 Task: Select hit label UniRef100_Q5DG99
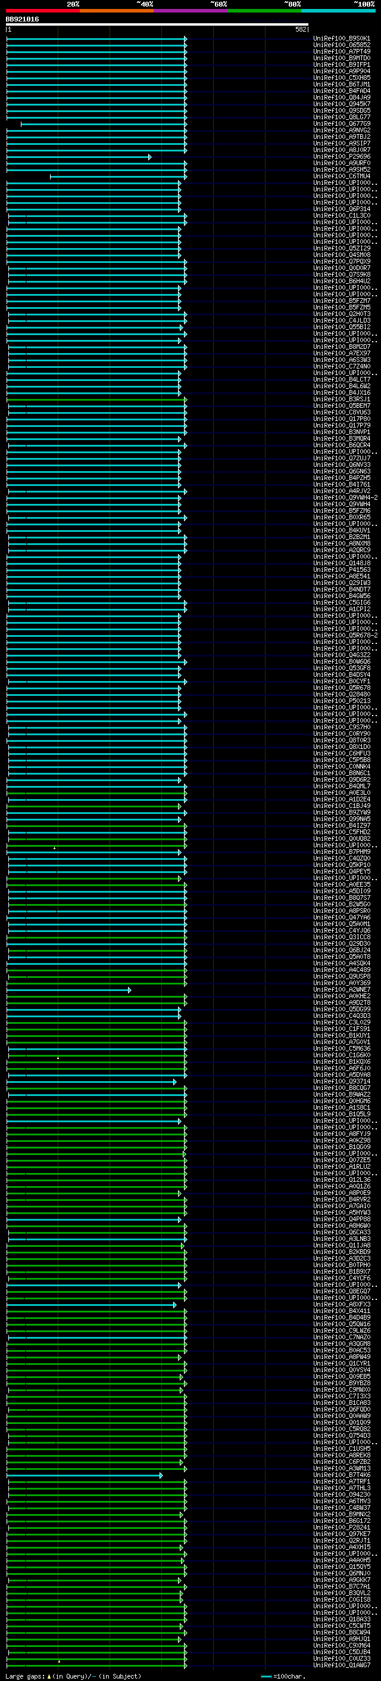click(x=341, y=1010)
